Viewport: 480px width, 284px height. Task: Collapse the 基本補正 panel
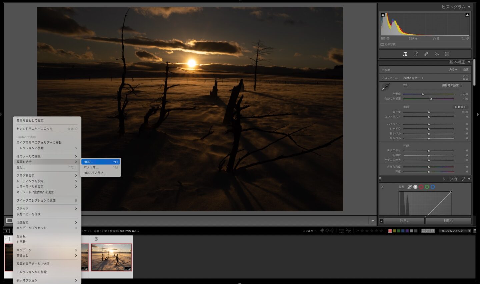coord(469,62)
